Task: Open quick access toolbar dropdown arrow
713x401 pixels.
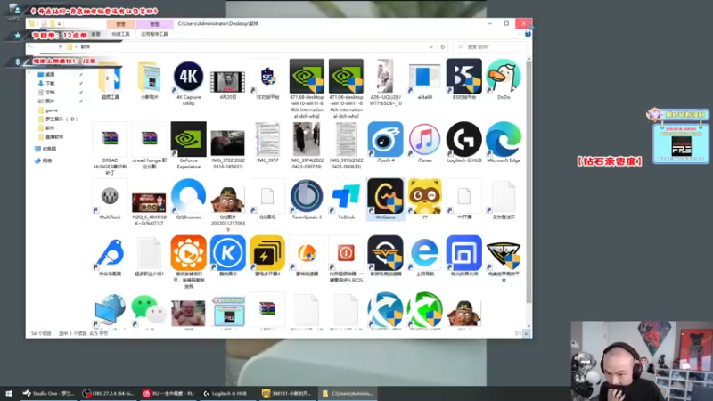Action: [59, 24]
